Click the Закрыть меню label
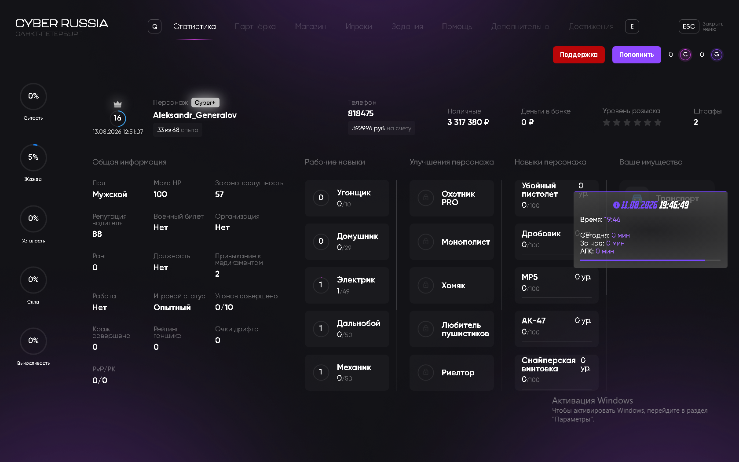Image resolution: width=739 pixels, height=462 pixels. (x=713, y=26)
